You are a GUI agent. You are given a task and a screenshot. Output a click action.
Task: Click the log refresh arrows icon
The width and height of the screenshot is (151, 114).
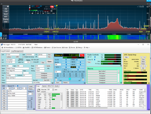pos(39,90)
